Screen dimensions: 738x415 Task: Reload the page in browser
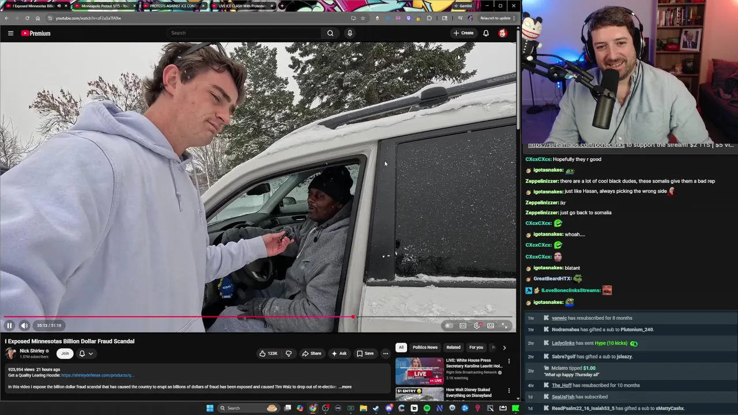tap(27, 18)
